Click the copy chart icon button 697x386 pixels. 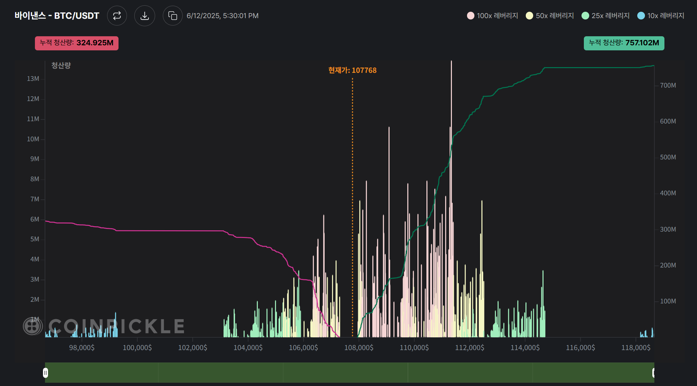click(x=173, y=16)
